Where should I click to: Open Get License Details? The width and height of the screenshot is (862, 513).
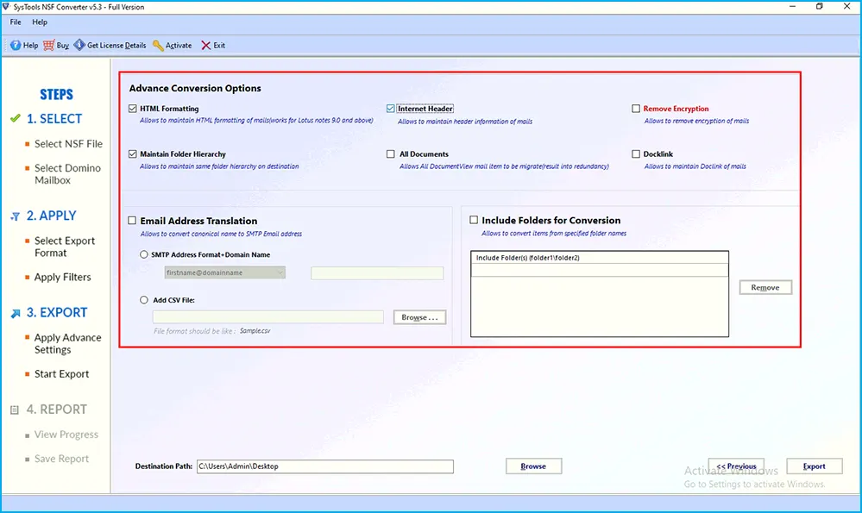[110, 45]
